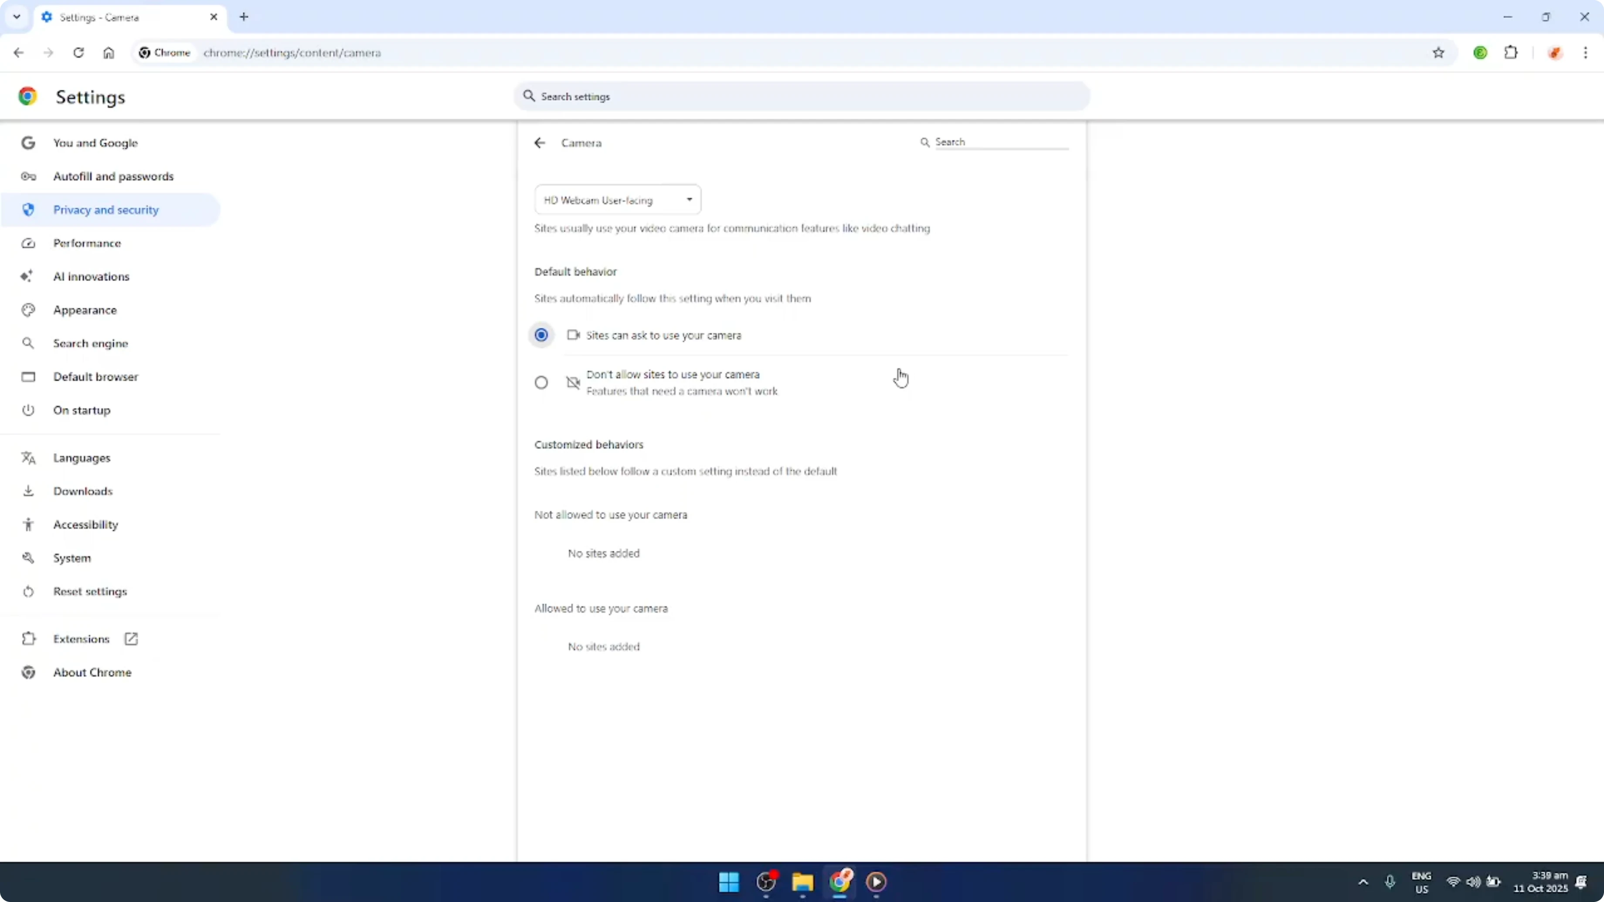
Task: Click 'Allowed to use your camera' text
Action: (601, 608)
